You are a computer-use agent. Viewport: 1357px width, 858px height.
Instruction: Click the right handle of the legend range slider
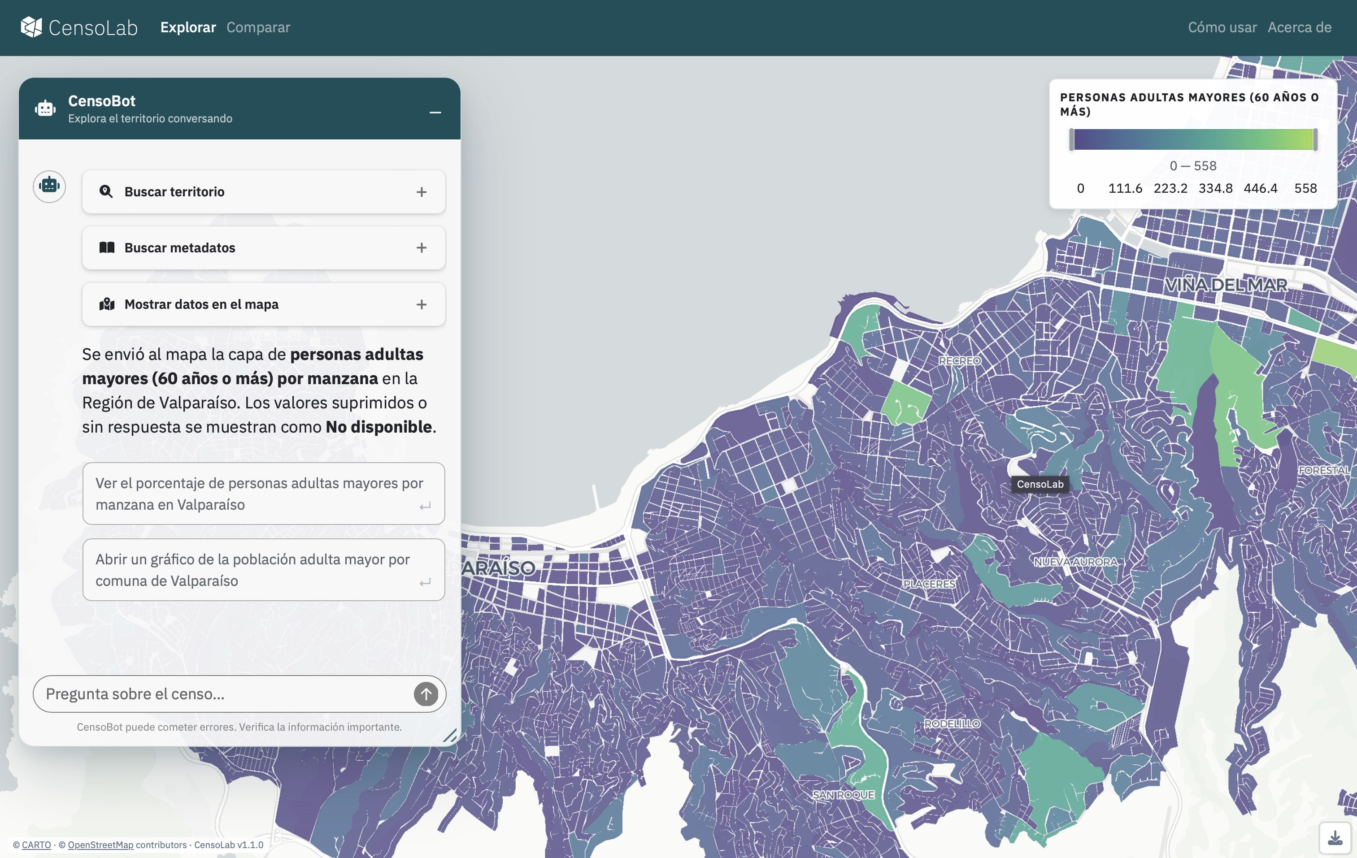coord(1315,140)
